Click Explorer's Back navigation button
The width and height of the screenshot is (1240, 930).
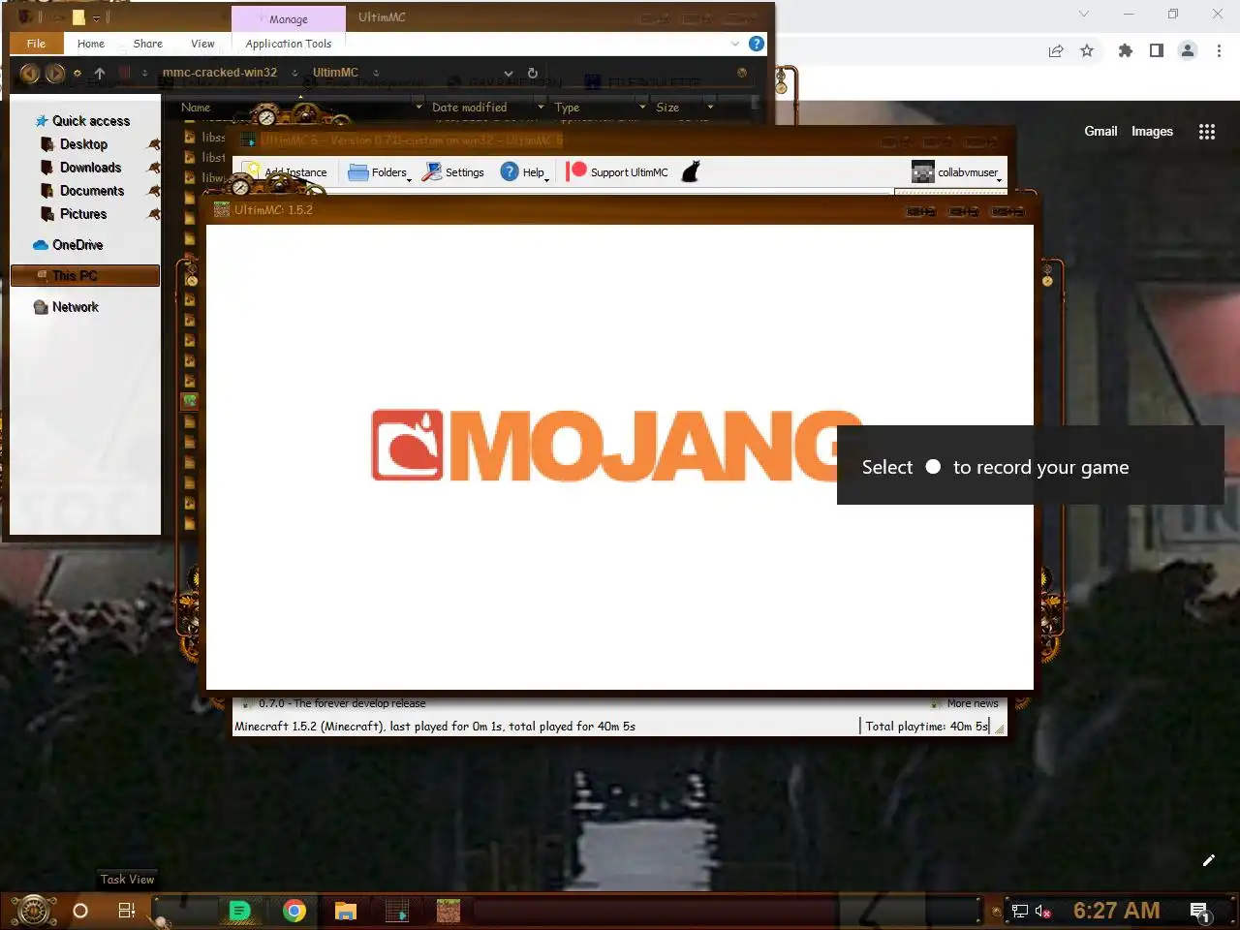point(30,74)
